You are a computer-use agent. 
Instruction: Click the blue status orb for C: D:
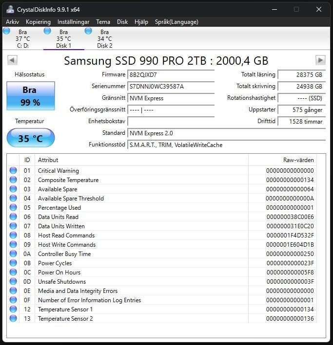click(6, 31)
